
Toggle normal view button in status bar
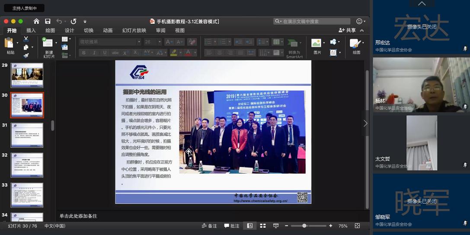point(249,226)
